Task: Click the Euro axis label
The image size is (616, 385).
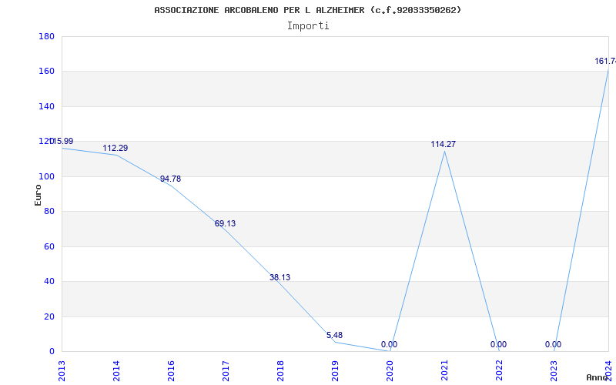Action: click(38, 195)
